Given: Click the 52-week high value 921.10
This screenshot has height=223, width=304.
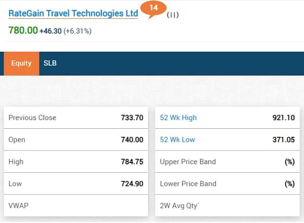Looking at the screenshot, I should pos(283,118).
